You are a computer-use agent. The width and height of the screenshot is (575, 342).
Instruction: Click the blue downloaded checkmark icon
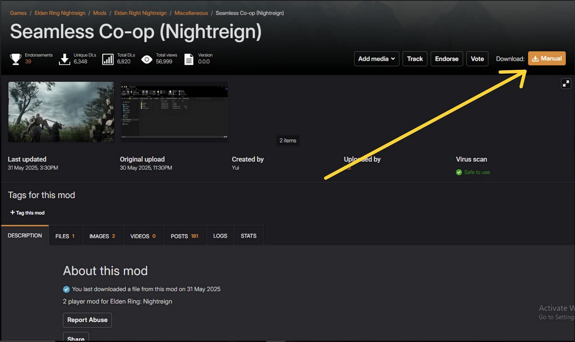pyautogui.click(x=66, y=289)
